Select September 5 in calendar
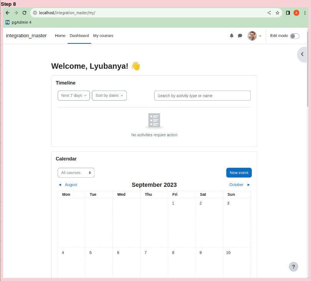 [x=90, y=253]
